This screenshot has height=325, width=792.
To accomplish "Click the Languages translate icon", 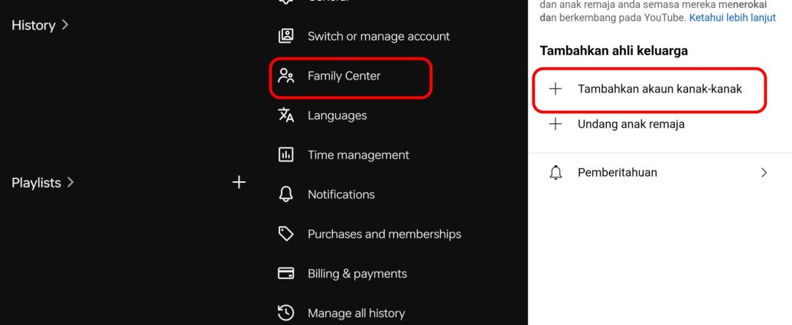I will click(286, 115).
